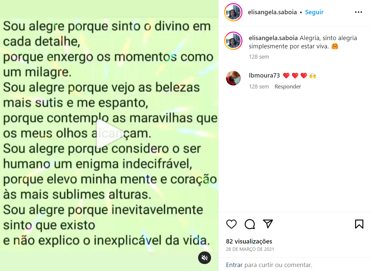Image resolution: width=371 pixels, height=271 pixels.
Task: Click elisangela.saboia avatar beside caption
Action: pyautogui.click(x=233, y=41)
